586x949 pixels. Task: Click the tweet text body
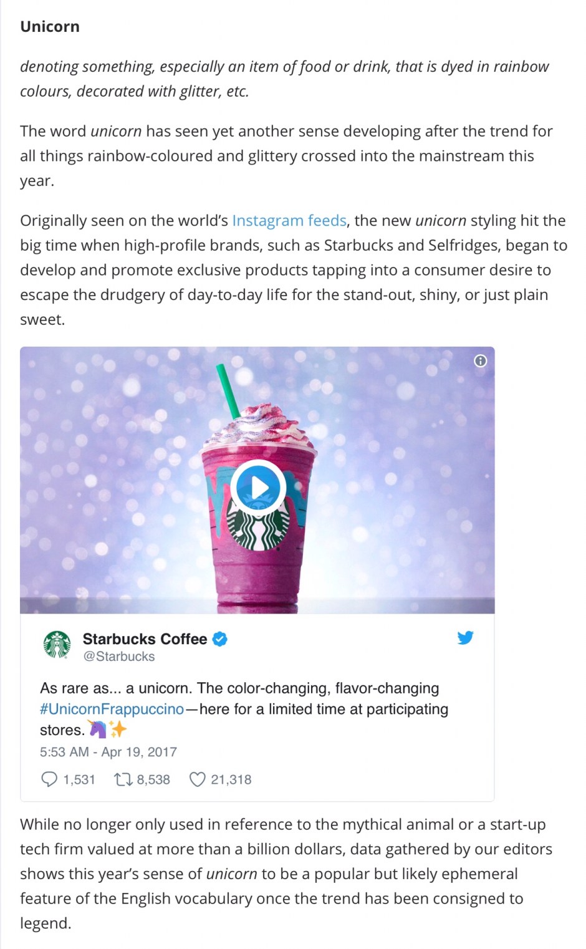(x=244, y=709)
